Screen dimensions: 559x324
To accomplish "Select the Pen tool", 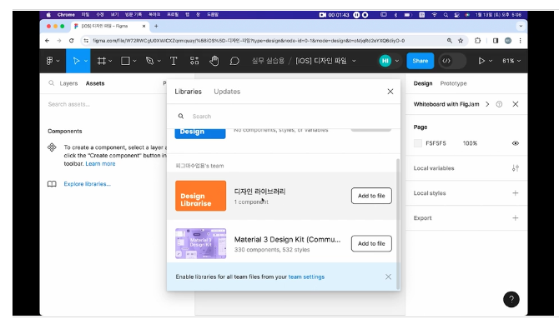I will point(149,61).
